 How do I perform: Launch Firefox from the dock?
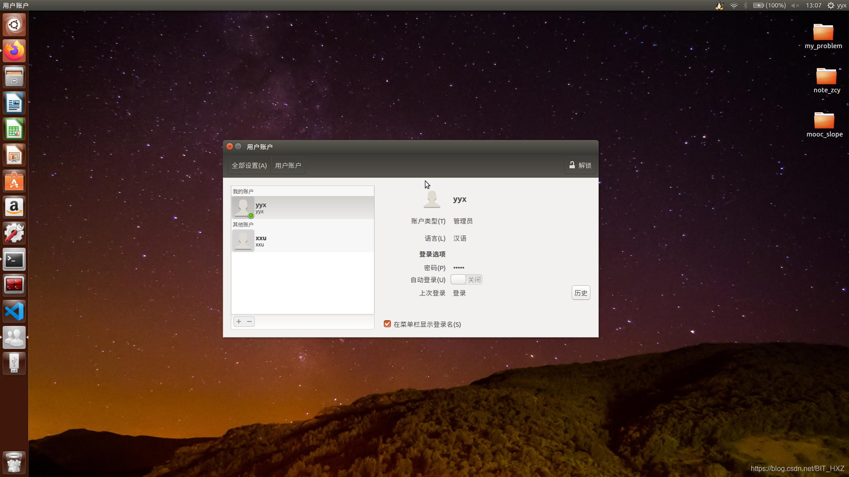[14, 51]
